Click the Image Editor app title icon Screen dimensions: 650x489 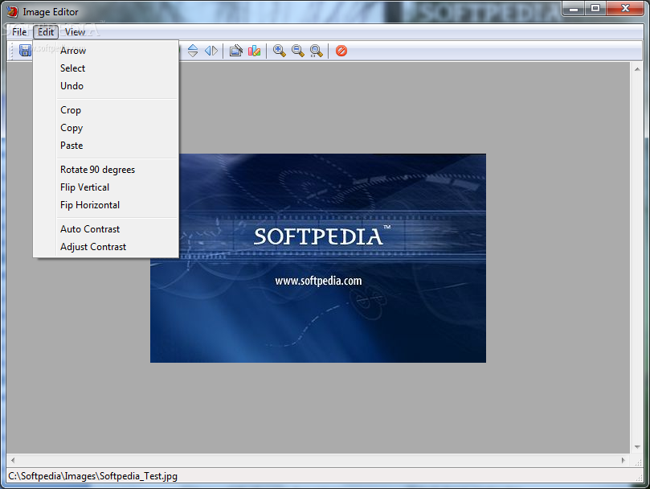click(x=12, y=11)
